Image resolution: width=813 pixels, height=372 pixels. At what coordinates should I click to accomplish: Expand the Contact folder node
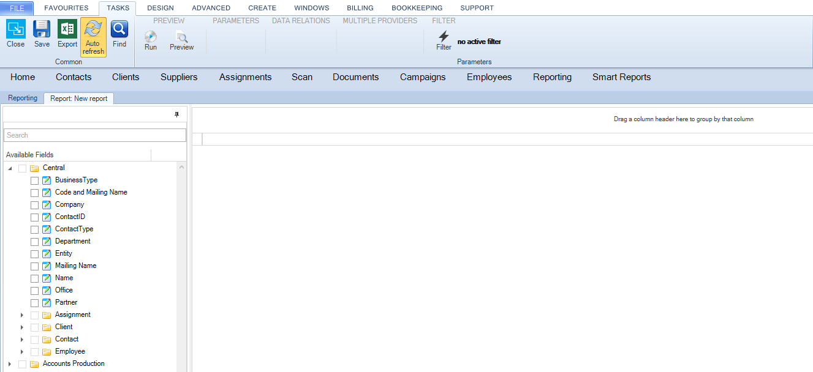[22, 339]
